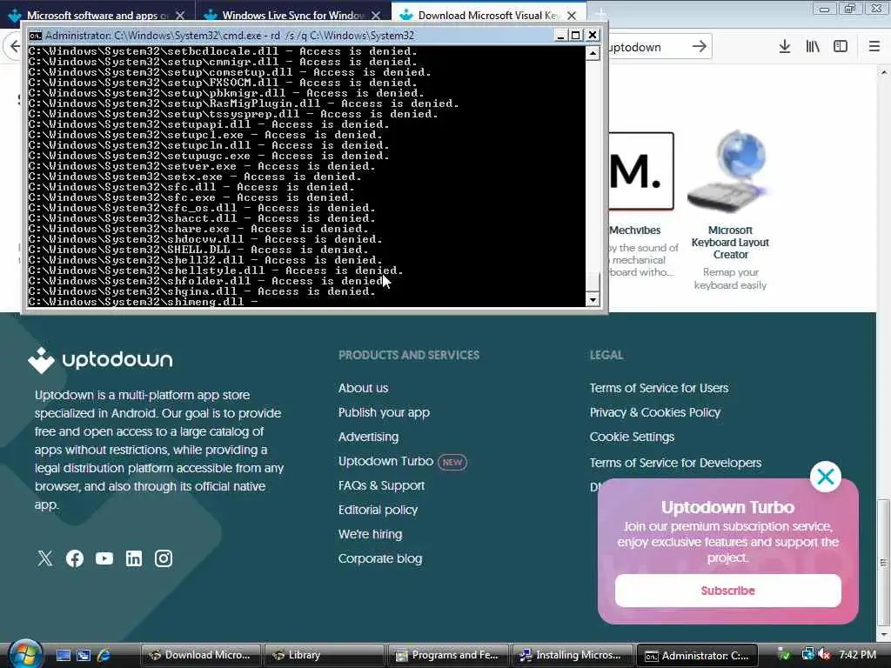Click the Uptodown logo in the footer
Screen dimensions: 891x668
coord(100,360)
